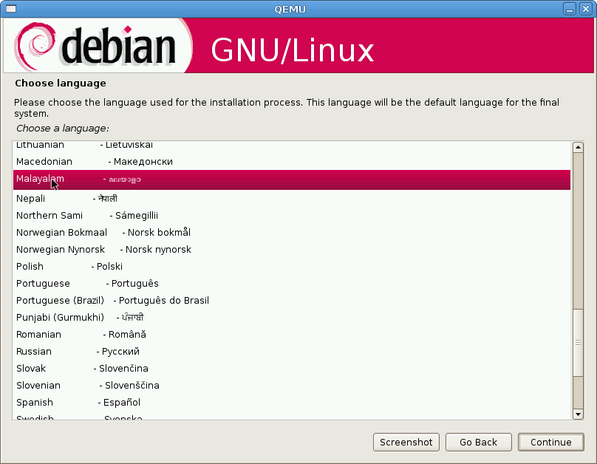Click the Continue button
Viewport: 597px width, 464px height.
[x=550, y=442]
